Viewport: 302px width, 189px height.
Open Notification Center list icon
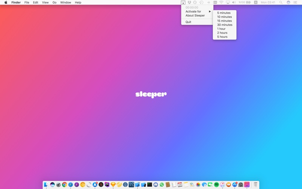coord(295,2)
